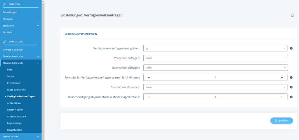The height and width of the screenshot is (140, 299).
Task: Select Verfügbarkeitsanfragen submenu item
Action: [x=21, y=96]
